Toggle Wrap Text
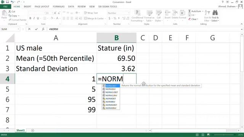 point(91,13)
